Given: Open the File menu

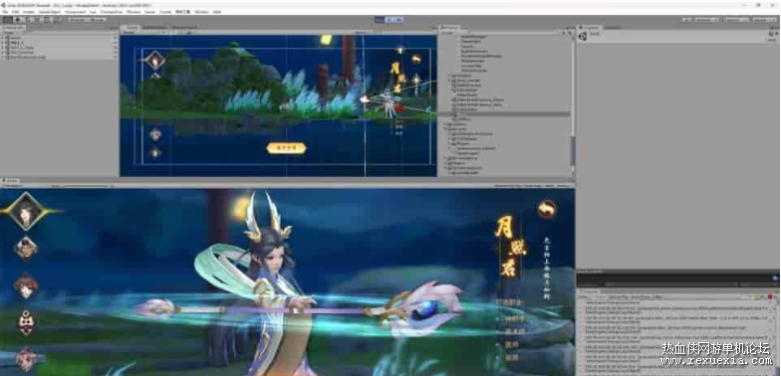Looking at the screenshot, I should pyautogui.click(x=5, y=12).
